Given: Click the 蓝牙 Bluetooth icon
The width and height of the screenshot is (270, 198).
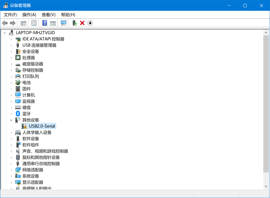Looking at the screenshot, I should point(18,114).
